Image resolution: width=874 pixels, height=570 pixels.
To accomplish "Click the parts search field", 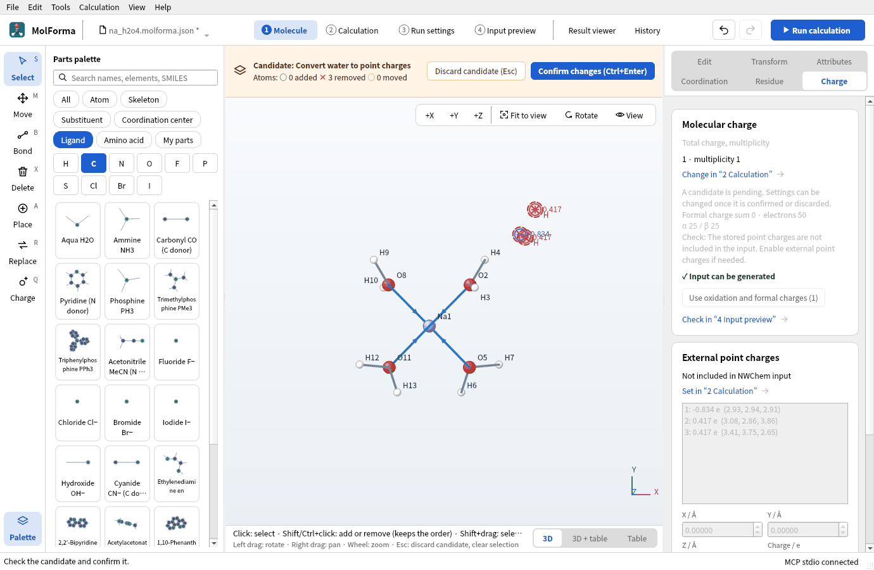I will [x=136, y=78].
